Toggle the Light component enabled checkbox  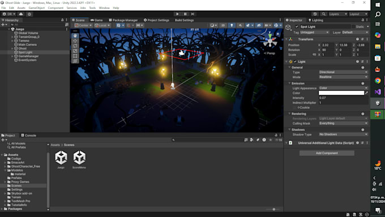point(295,62)
